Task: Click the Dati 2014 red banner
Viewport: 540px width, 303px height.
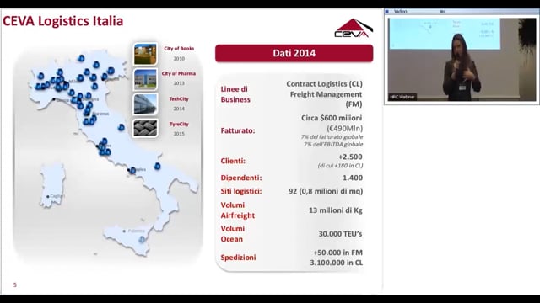Action: (294, 53)
